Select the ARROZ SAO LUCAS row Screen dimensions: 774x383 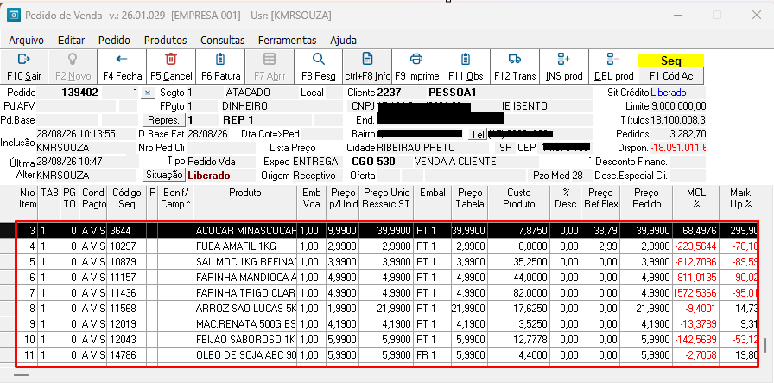point(387,309)
